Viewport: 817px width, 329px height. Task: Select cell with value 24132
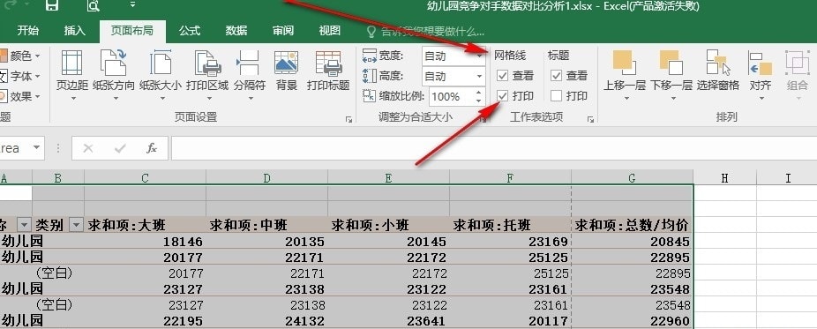tap(266, 321)
